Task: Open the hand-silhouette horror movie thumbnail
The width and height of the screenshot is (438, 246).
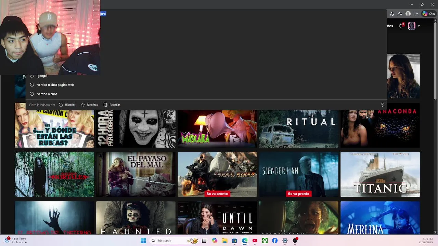Action: pos(54,218)
